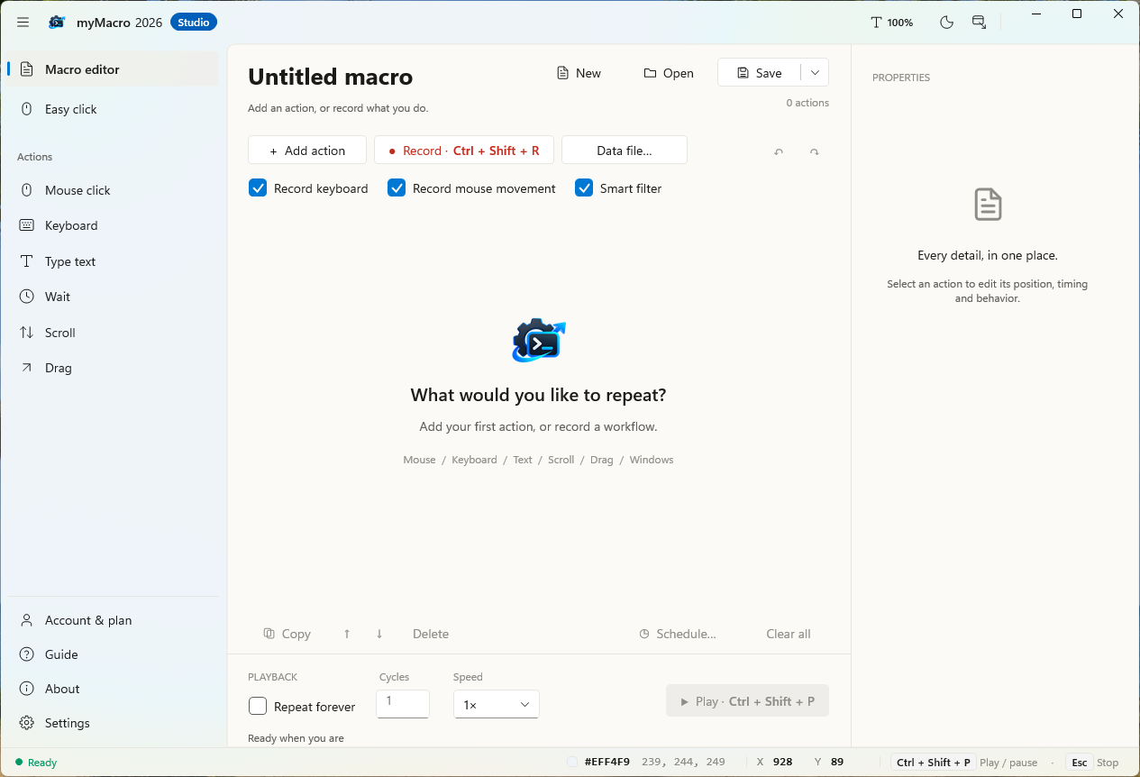Move action up arrow
The height and width of the screenshot is (777, 1140).
tap(347, 634)
